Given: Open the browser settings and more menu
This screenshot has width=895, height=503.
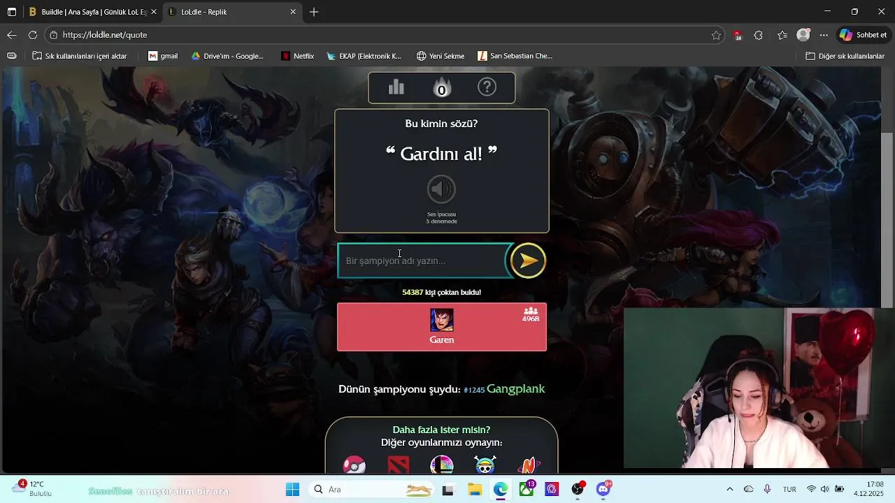Looking at the screenshot, I should click(824, 35).
